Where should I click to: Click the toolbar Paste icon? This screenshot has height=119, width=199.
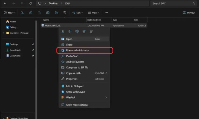(x=39, y=13)
